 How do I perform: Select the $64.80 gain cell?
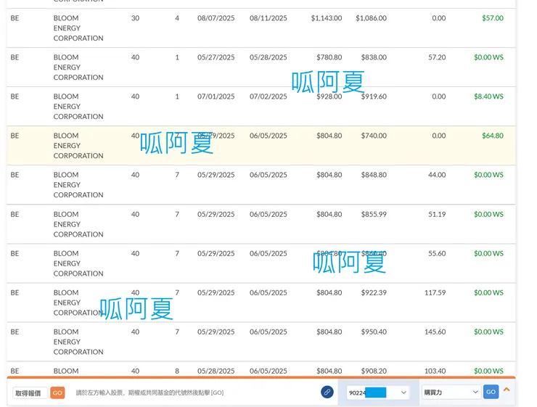[493, 136]
